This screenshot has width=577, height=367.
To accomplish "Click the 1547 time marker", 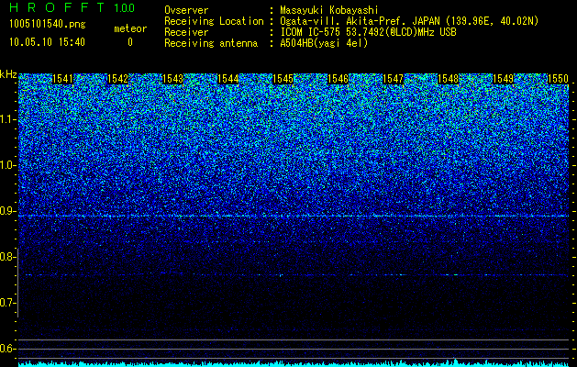I will click(x=394, y=79).
